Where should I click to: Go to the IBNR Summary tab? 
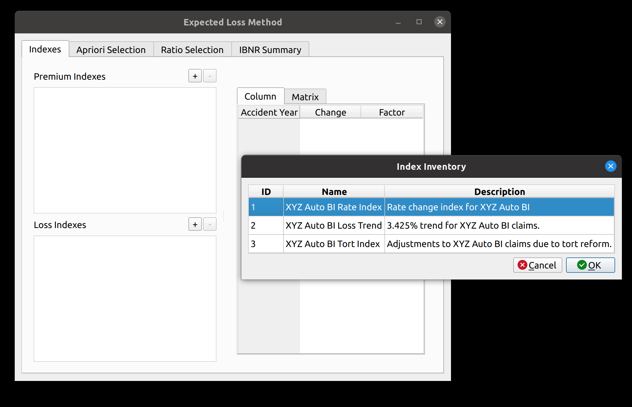point(270,50)
